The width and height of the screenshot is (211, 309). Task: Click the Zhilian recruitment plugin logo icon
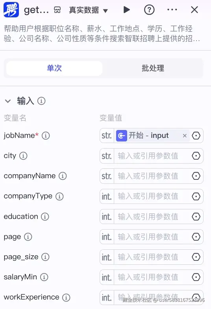(11, 9)
